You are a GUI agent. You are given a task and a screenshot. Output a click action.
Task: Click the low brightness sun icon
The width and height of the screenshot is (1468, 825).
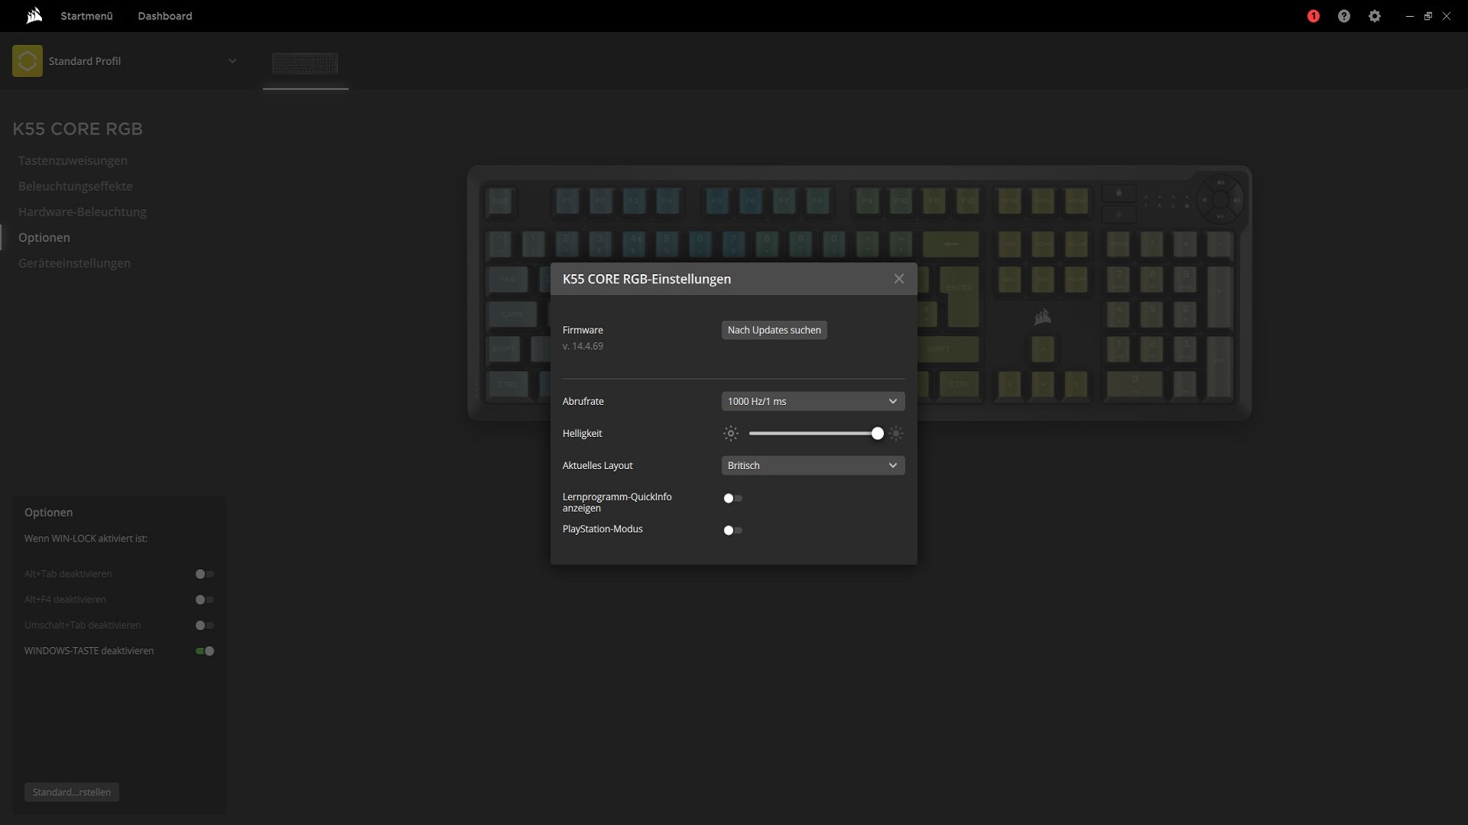[731, 434]
